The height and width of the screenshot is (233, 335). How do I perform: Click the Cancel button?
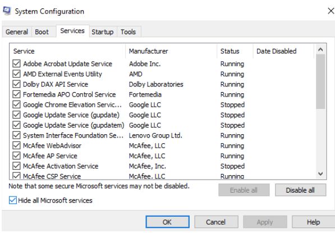click(216, 222)
